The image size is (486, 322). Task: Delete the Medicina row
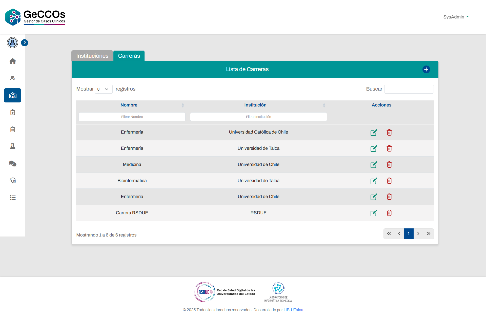pos(389,165)
